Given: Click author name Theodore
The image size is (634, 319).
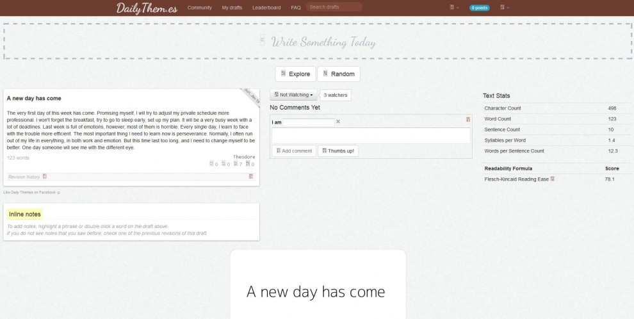Looking at the screenshot, I should 244,157.
